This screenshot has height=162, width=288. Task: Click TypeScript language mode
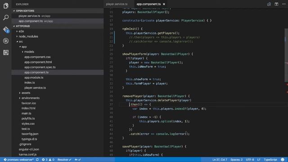270,160
